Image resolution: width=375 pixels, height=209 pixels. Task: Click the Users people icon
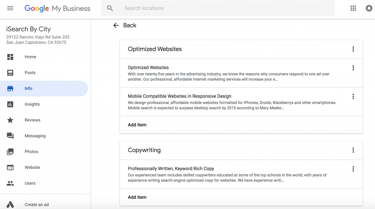10,183
